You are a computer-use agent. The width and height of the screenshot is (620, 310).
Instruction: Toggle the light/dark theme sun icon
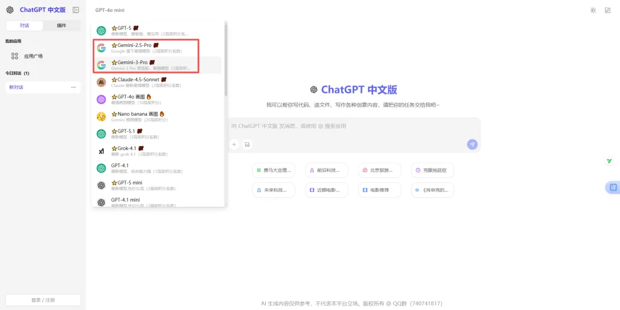[593, 10]
